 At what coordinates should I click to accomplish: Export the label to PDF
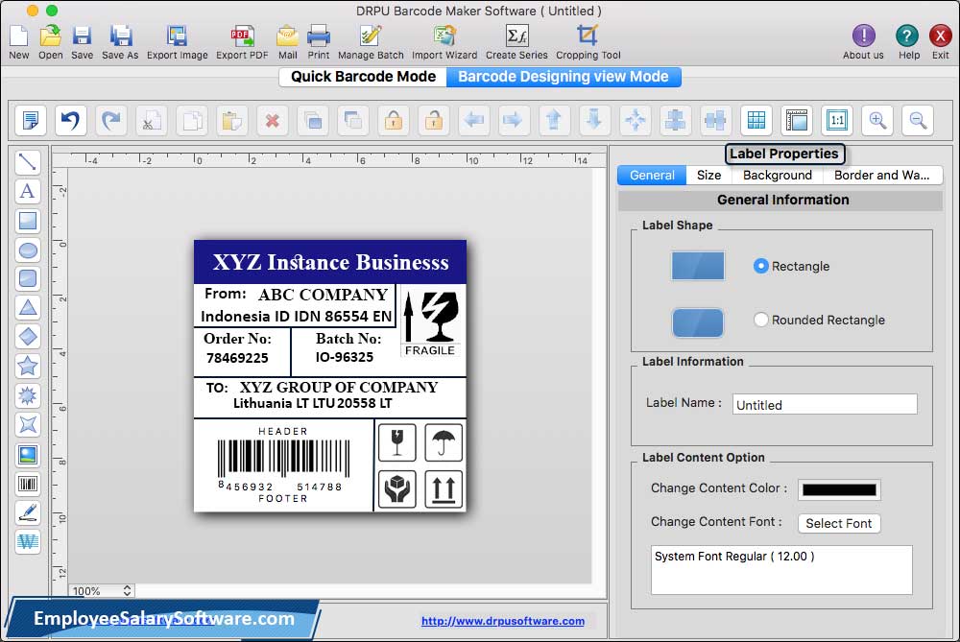click(242, 41)
